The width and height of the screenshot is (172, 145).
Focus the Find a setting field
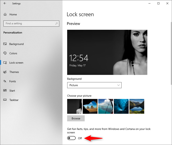tap(31, 23)
